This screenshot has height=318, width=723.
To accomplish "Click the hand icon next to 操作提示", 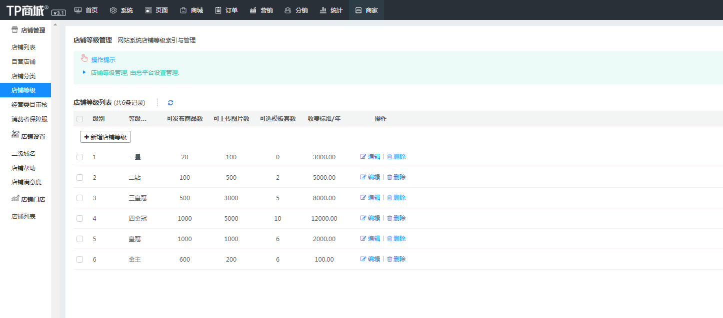I will pos(84,59).
